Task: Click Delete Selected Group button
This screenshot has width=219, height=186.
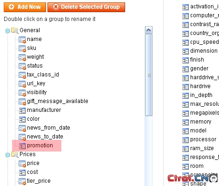Action: point(86,7)
